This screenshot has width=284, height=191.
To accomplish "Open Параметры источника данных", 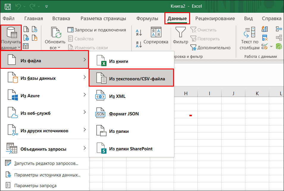I will (45, 175).
